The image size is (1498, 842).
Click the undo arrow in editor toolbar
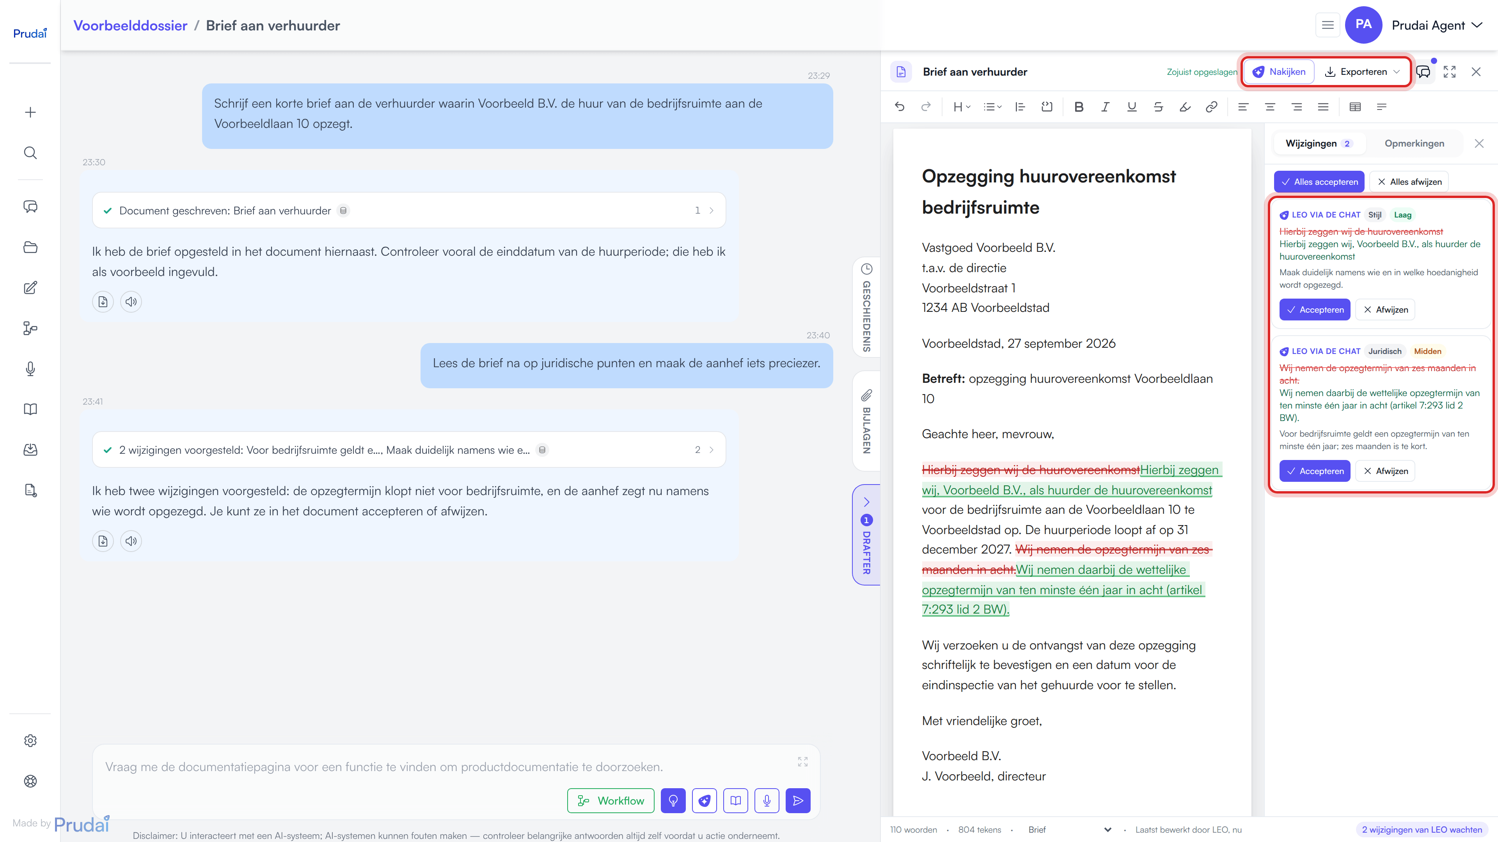tap(900, 106)
